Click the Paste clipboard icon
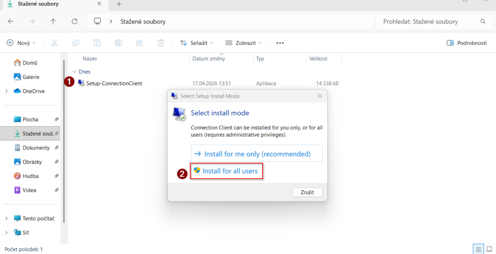This screenshot has width=496, height=254. [97, 43]
